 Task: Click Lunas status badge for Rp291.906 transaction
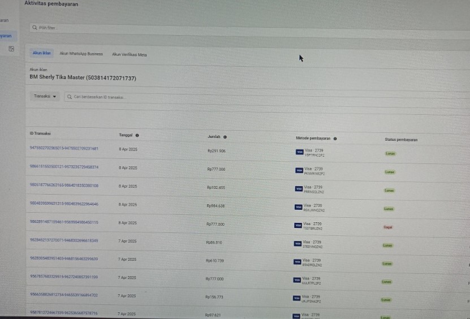click(x=390, y=153)
